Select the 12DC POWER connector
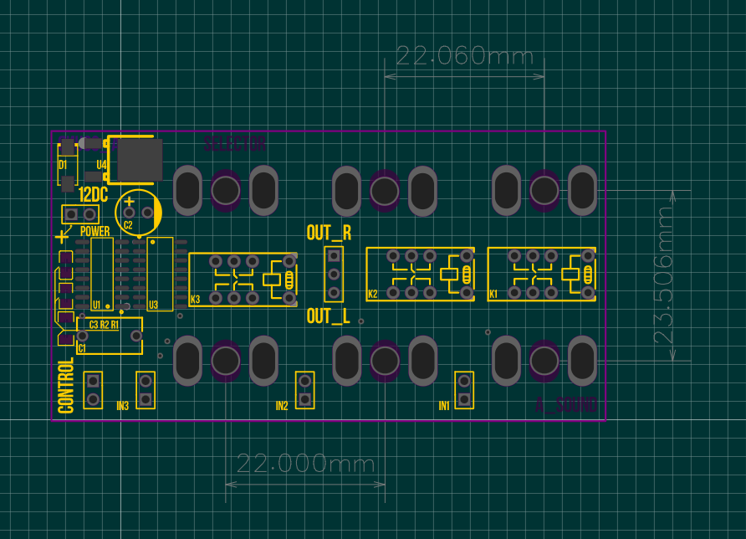This screenshot has width=746, height=539. (79, 214)
